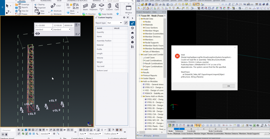Switch to the VIEW ribbon tab
The height and width of the screenshot is (139, 270).
(59, 1)
